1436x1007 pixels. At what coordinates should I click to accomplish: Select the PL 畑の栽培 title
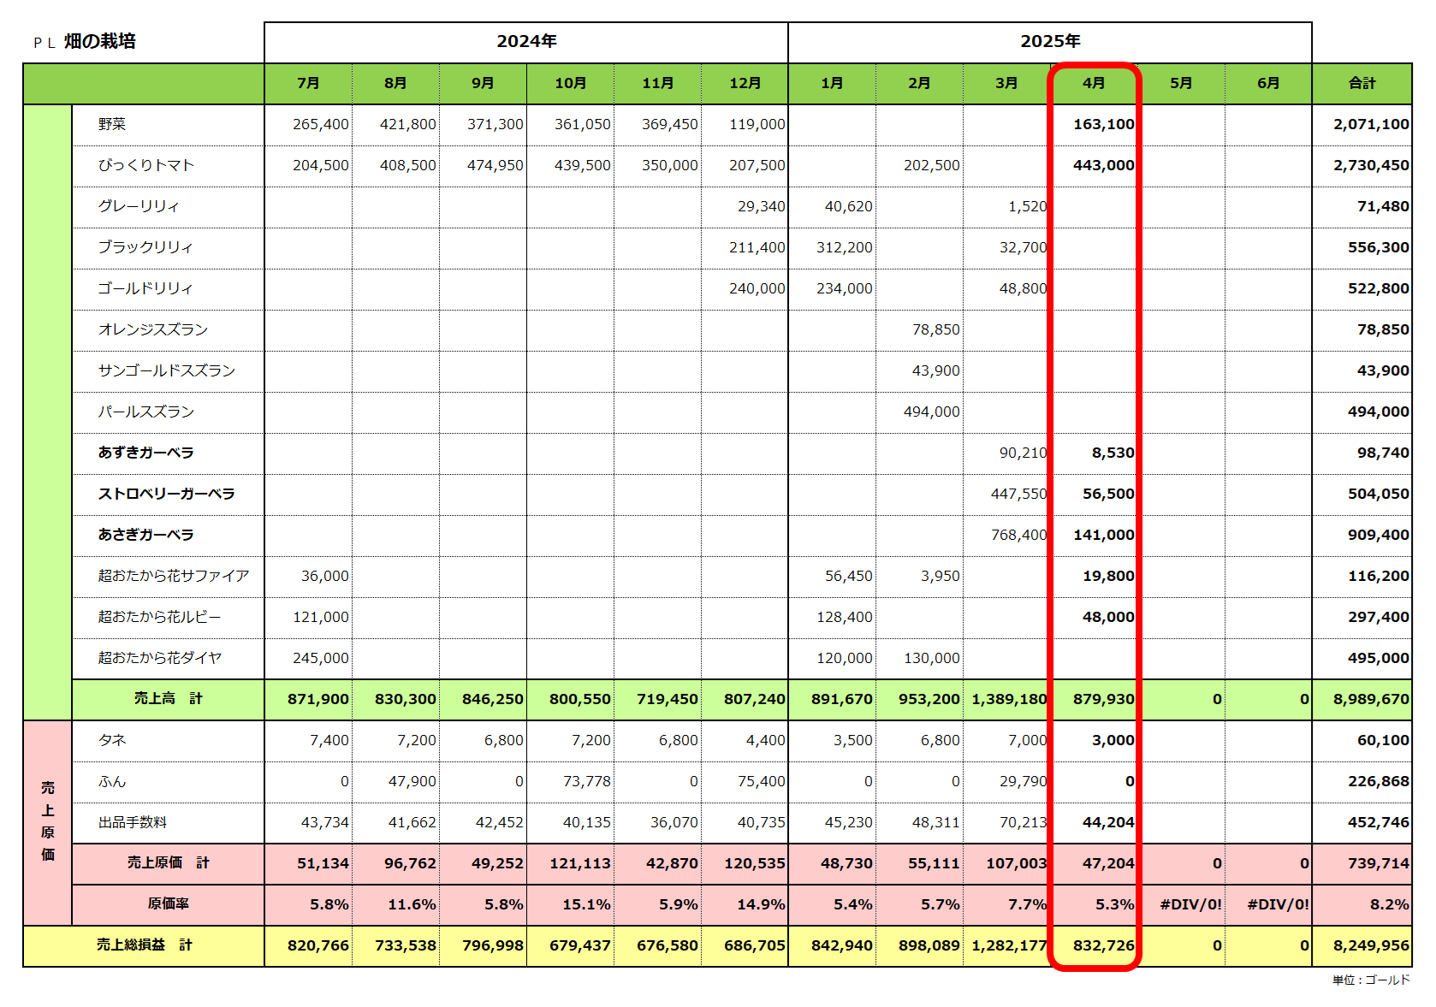84,42
